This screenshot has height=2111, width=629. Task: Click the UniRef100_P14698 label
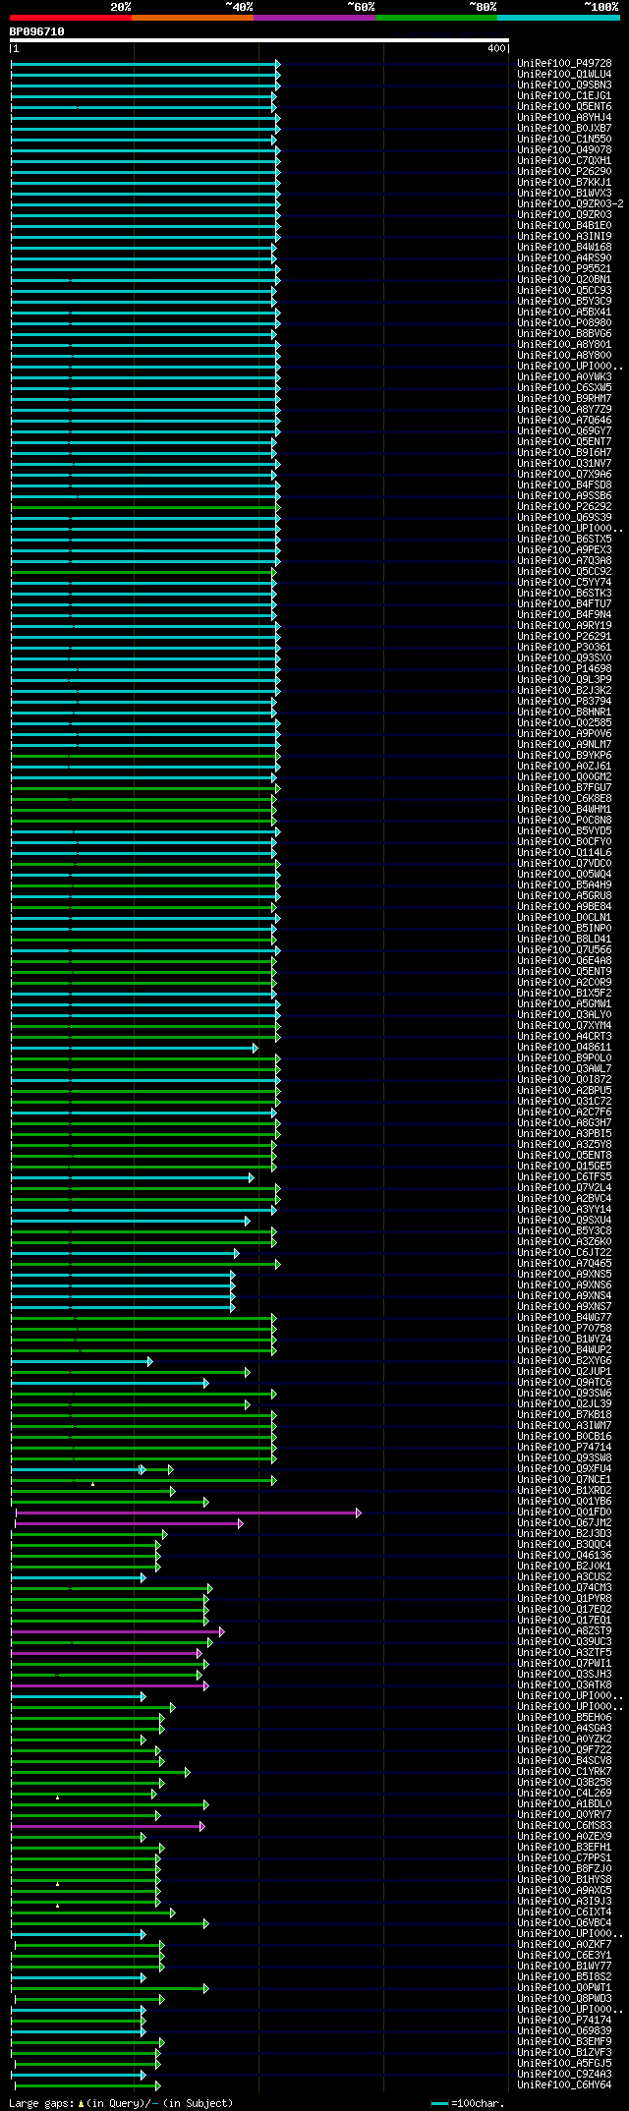click(x=564, y=668)
